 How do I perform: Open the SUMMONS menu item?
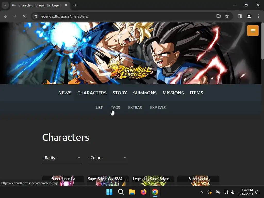tap(145, 93)
